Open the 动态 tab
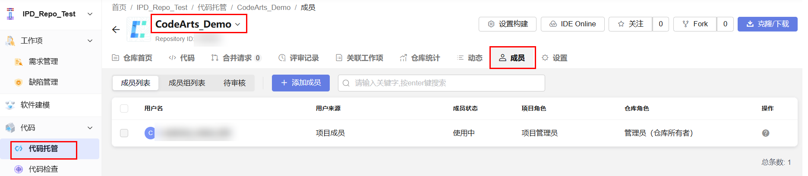This screenshot has width=808, height=176. click(470, 58)
